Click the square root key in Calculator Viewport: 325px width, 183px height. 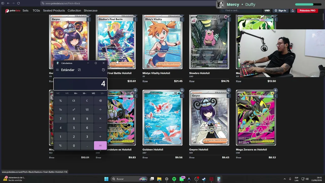tap(87, 110)
